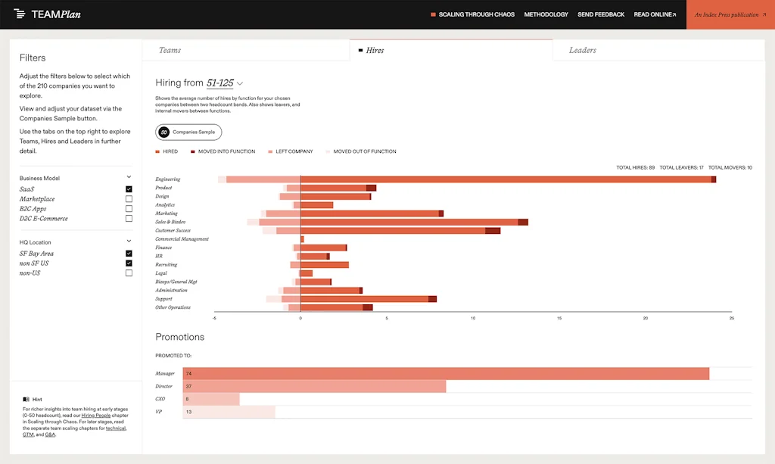Screen dimensions: 775x464
Task: Select the LEFT COMPANY legend marker
Action: (270, 151)
